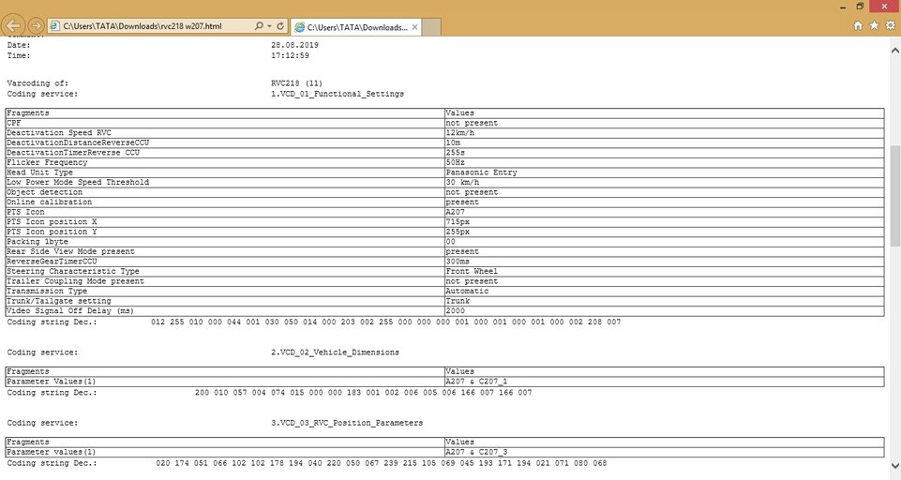The height and width of the screenshot is (480, 901).
Task: Open Favorites with the star icon
Action: [874, 25]
